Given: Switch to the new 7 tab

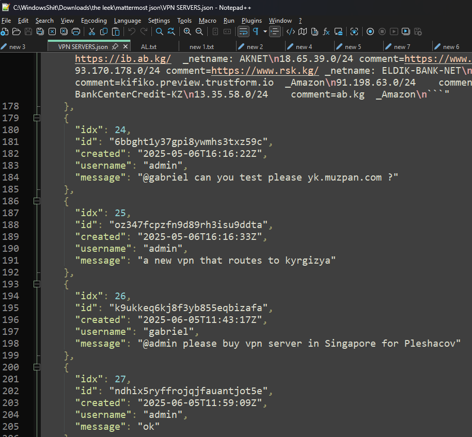Looking at the screenshot, I should coord(402,47).
